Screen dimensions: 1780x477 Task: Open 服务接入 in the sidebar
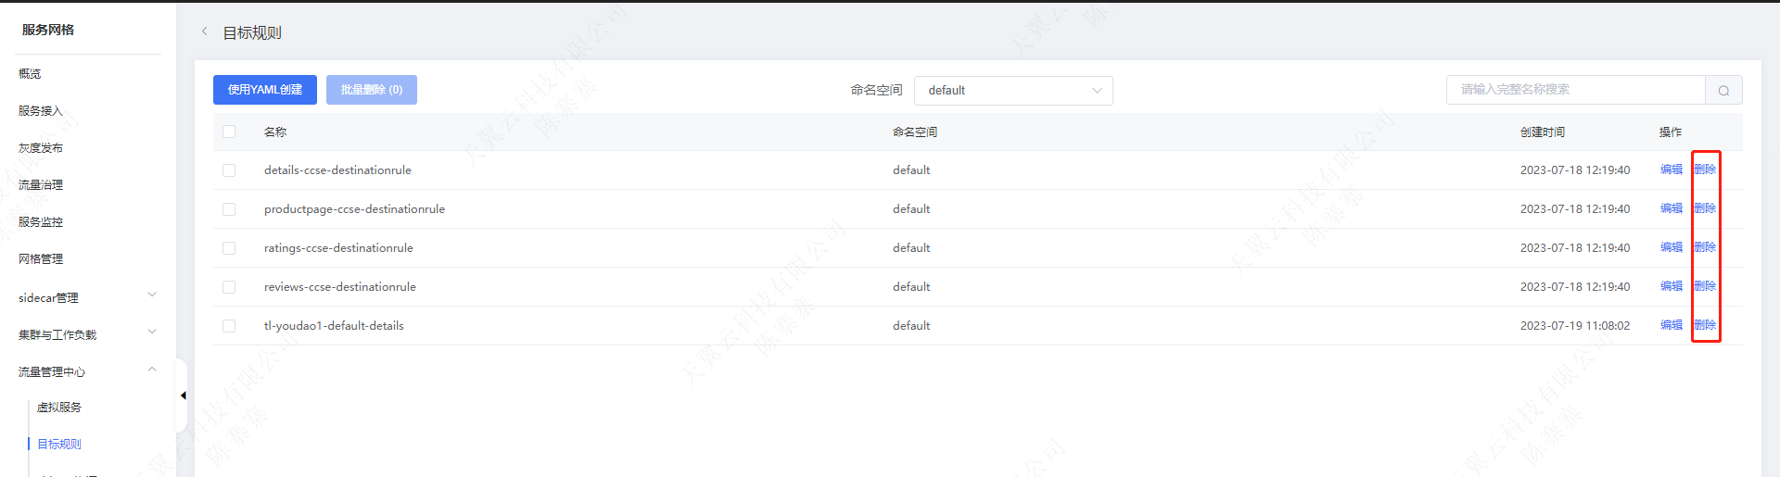(x=41, y=110)
